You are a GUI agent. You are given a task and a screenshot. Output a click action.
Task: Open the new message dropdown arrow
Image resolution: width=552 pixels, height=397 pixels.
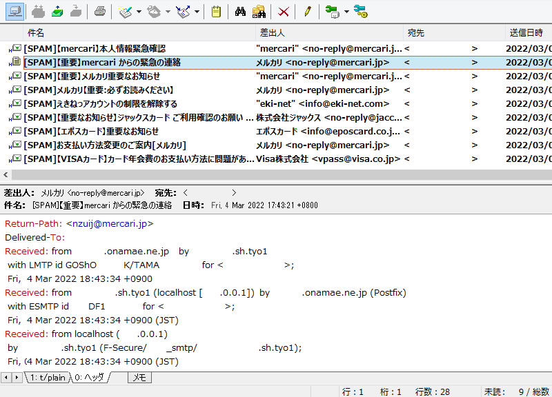click(139, 12)
